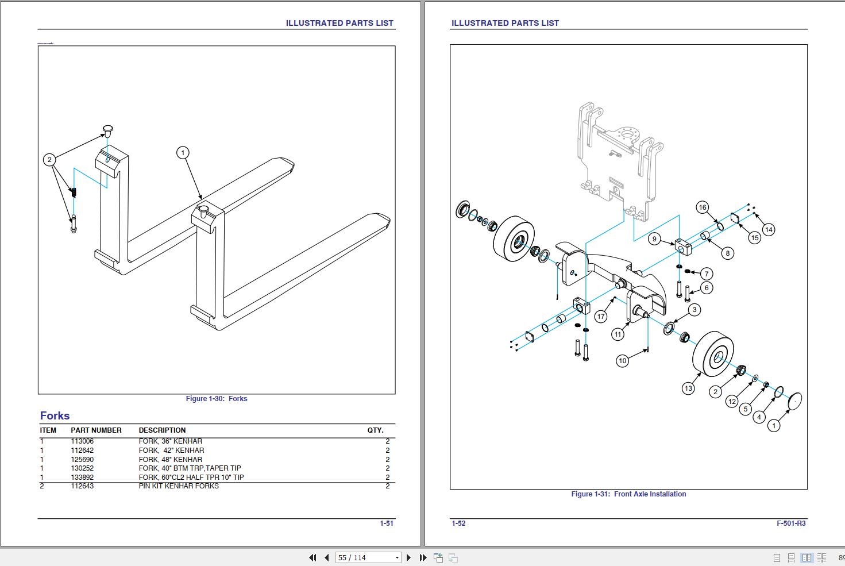Screen dimensions: 845x566
Task: Click the PART NUMBER column header
Action: pos(96,430)
